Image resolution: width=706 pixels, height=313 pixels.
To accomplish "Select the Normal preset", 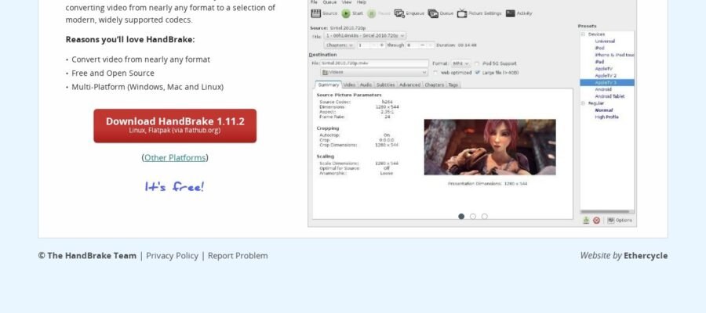I will click(x=604, y=110).
